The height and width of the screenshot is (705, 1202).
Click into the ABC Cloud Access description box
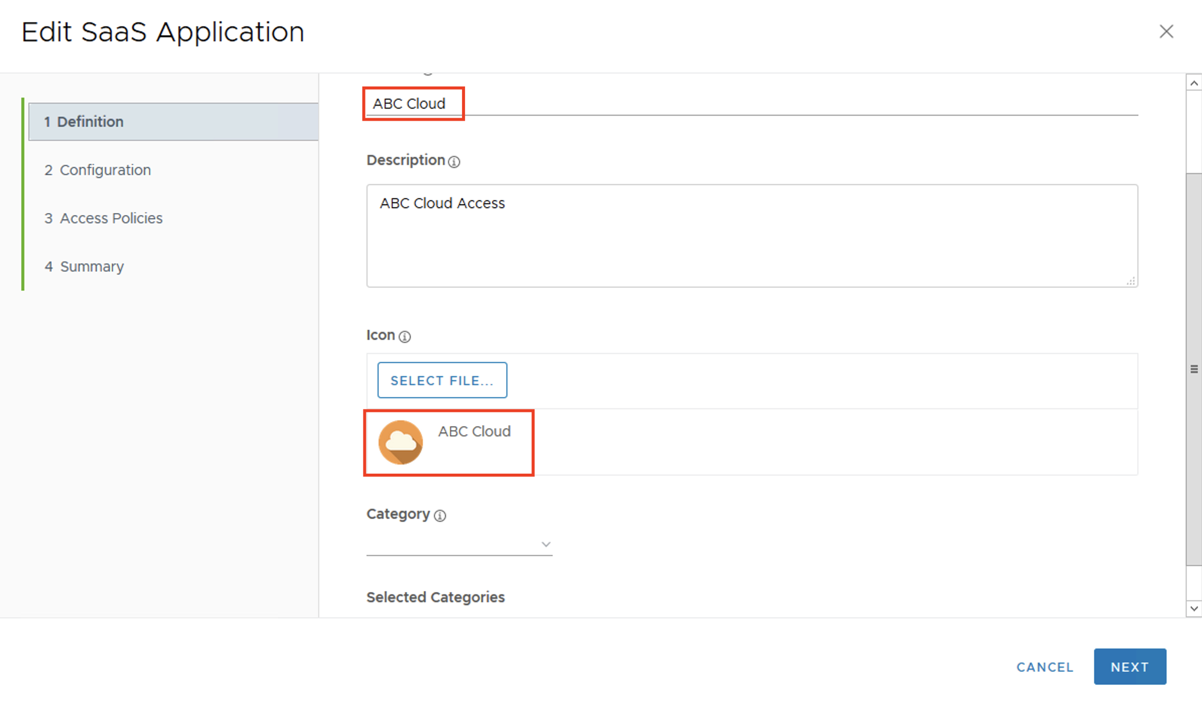coord(752,236)
